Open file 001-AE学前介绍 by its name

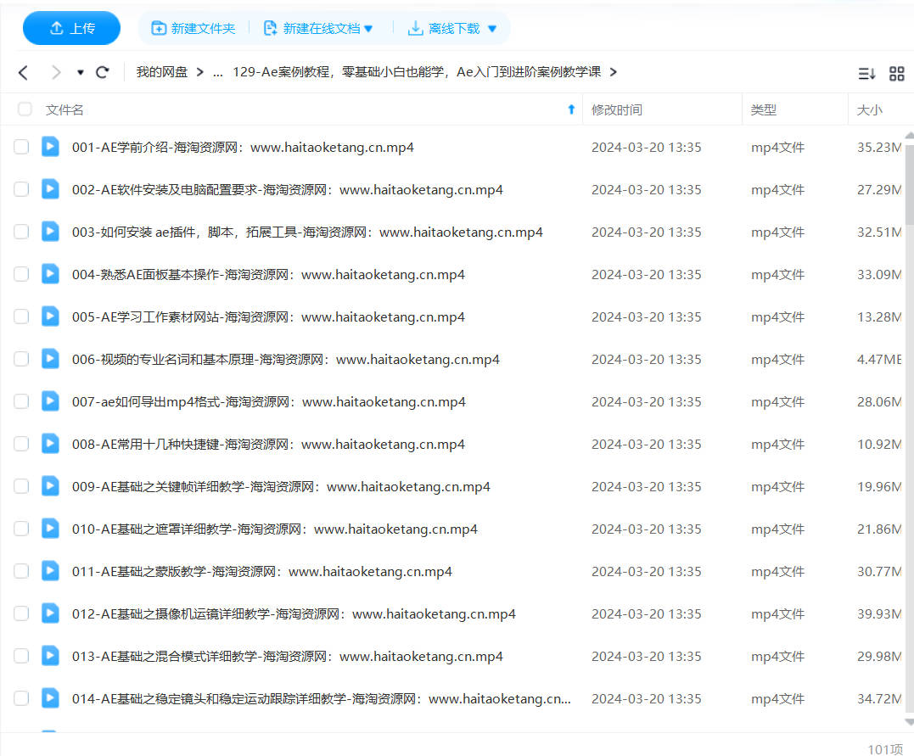pyautogui.click(x=243, y=148)
